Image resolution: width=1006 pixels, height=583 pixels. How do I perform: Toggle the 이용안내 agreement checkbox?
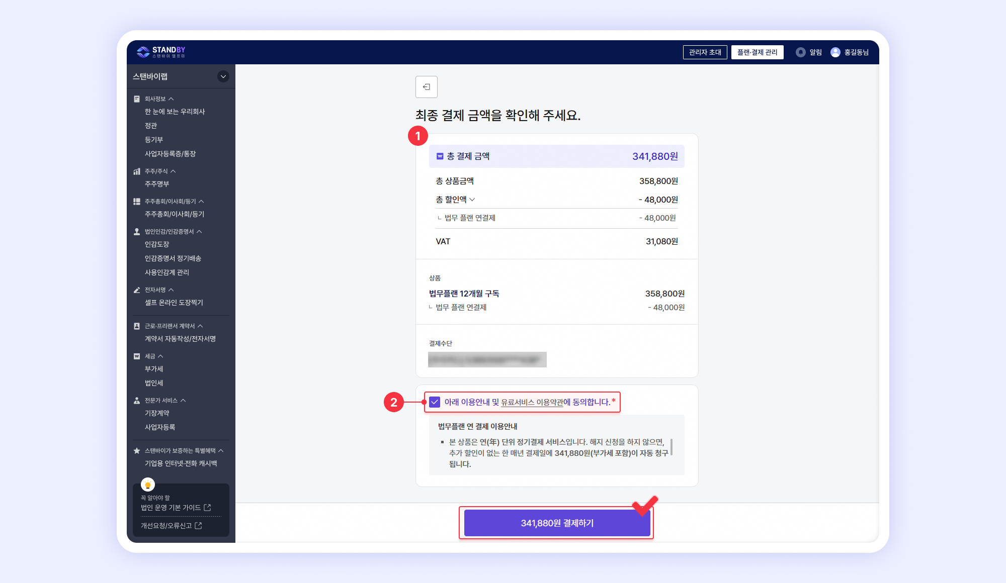pyautogui.click(x=435, y=402)
